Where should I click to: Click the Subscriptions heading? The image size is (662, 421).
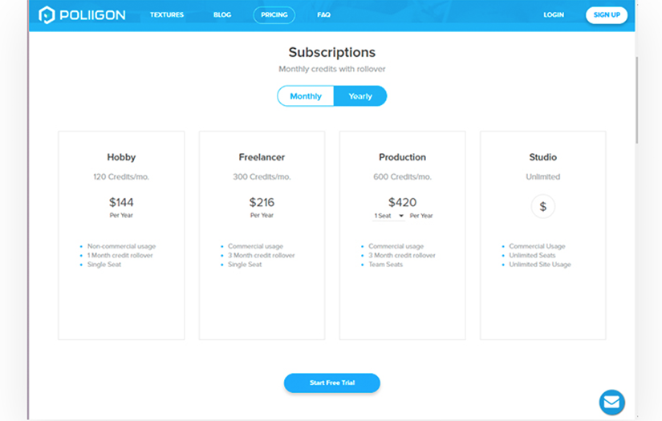coord(332,52)
